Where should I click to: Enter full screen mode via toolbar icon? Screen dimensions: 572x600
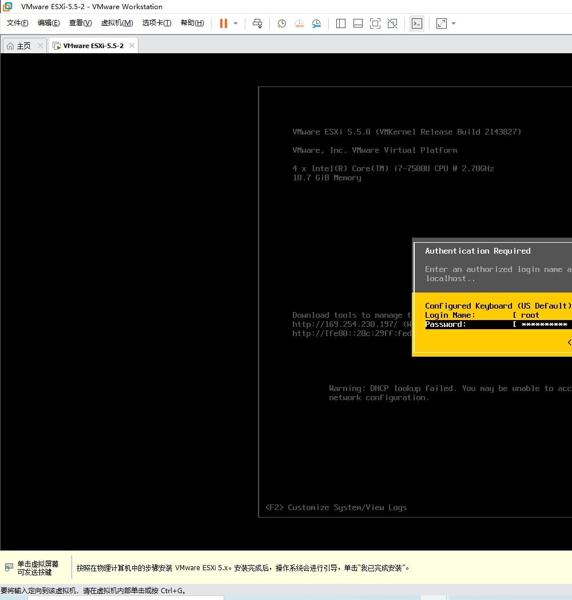point(375,23)
